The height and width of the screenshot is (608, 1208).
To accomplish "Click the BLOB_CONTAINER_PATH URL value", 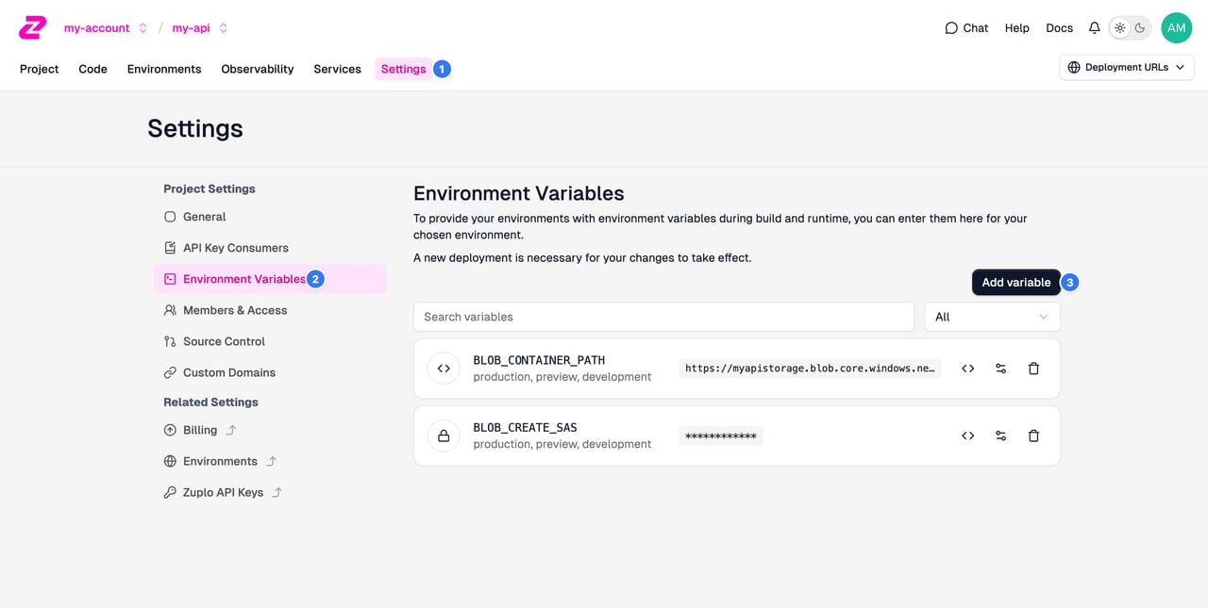I will [x=810, y=369].
